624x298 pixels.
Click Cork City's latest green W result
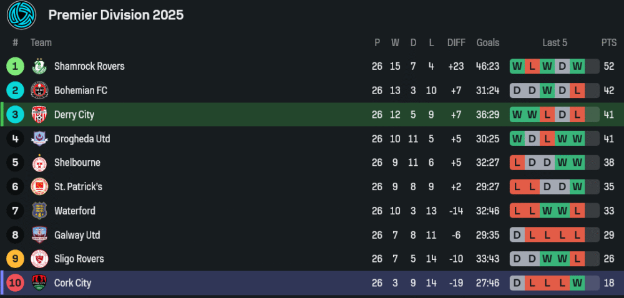(x=577, y=283)
